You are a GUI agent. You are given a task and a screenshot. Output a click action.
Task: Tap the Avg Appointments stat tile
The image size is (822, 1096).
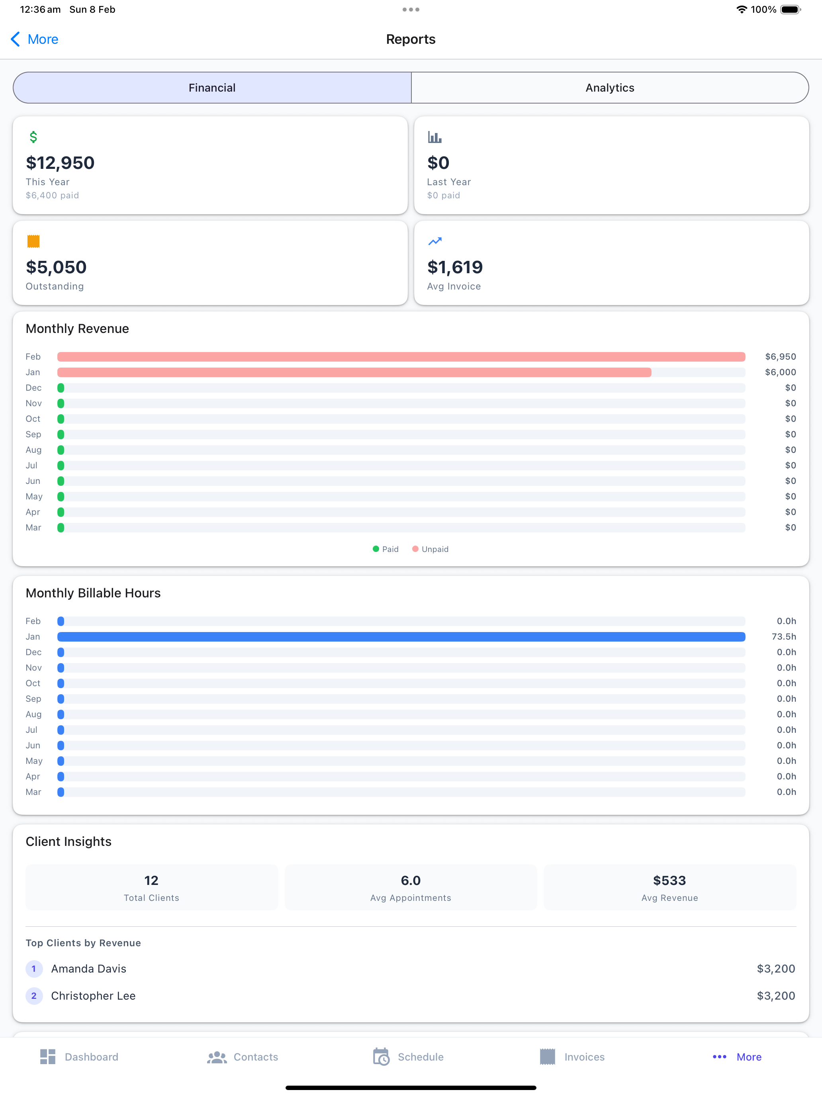tap(411, 887)
